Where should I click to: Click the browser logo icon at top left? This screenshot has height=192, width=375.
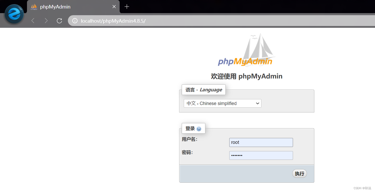[14, 14]
